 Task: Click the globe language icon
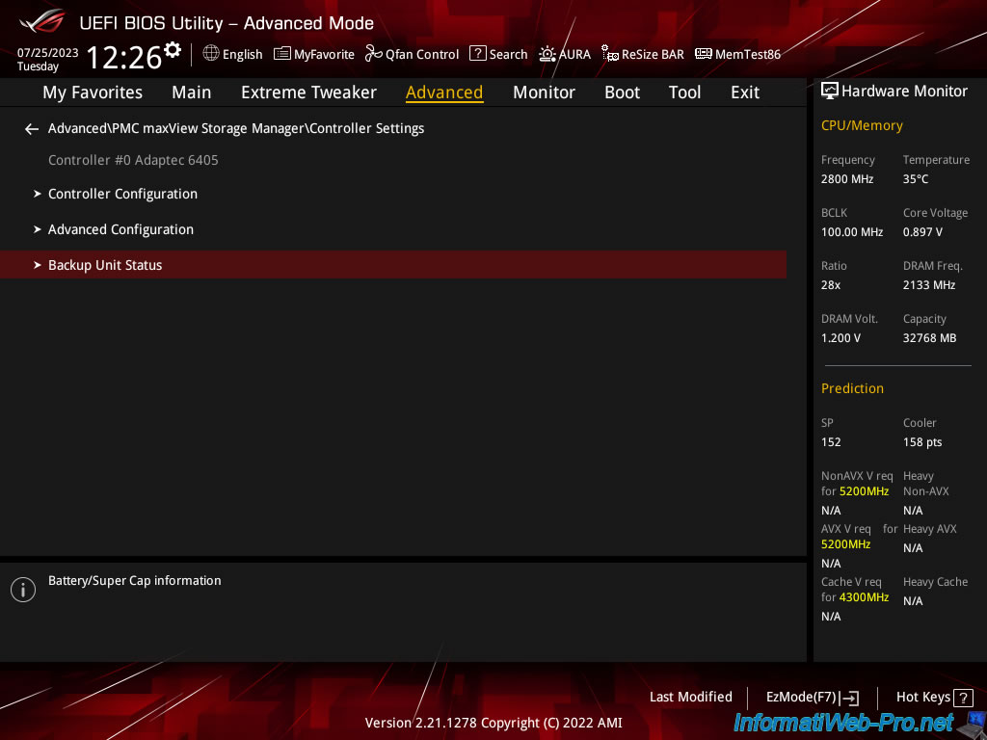[x=211, y=53]
